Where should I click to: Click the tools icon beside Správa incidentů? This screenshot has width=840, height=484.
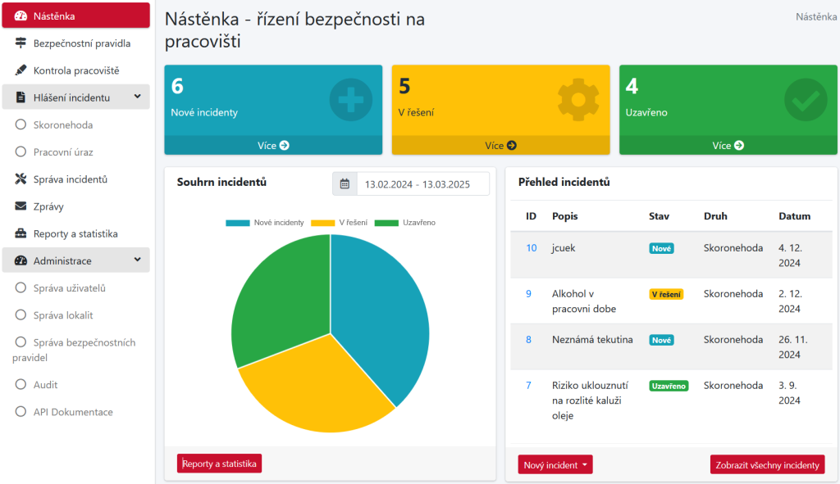[x=21, y=179]
